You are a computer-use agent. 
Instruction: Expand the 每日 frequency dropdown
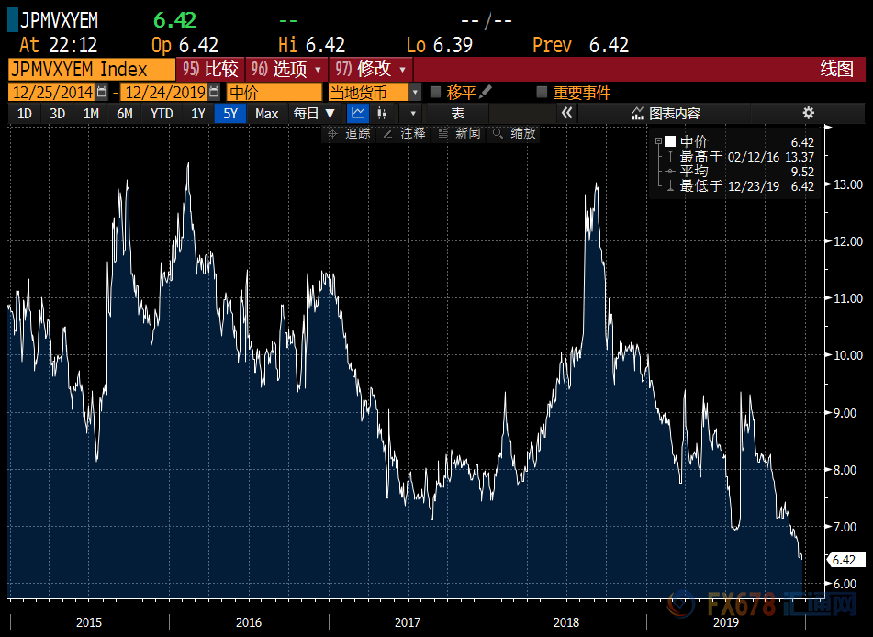click(314, 113)
